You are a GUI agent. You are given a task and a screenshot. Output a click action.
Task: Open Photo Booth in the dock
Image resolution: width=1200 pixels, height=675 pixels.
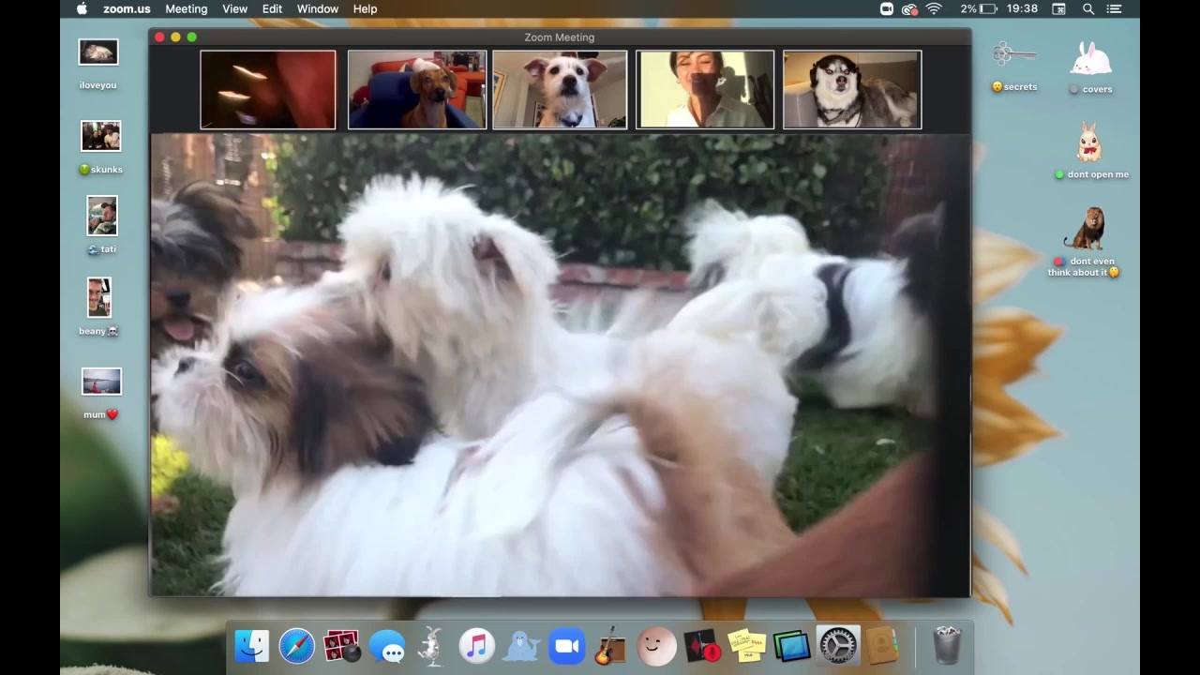coord(342,647)
